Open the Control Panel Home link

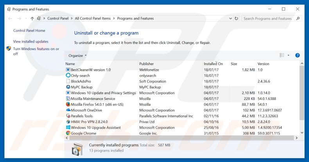pos(29,31)
